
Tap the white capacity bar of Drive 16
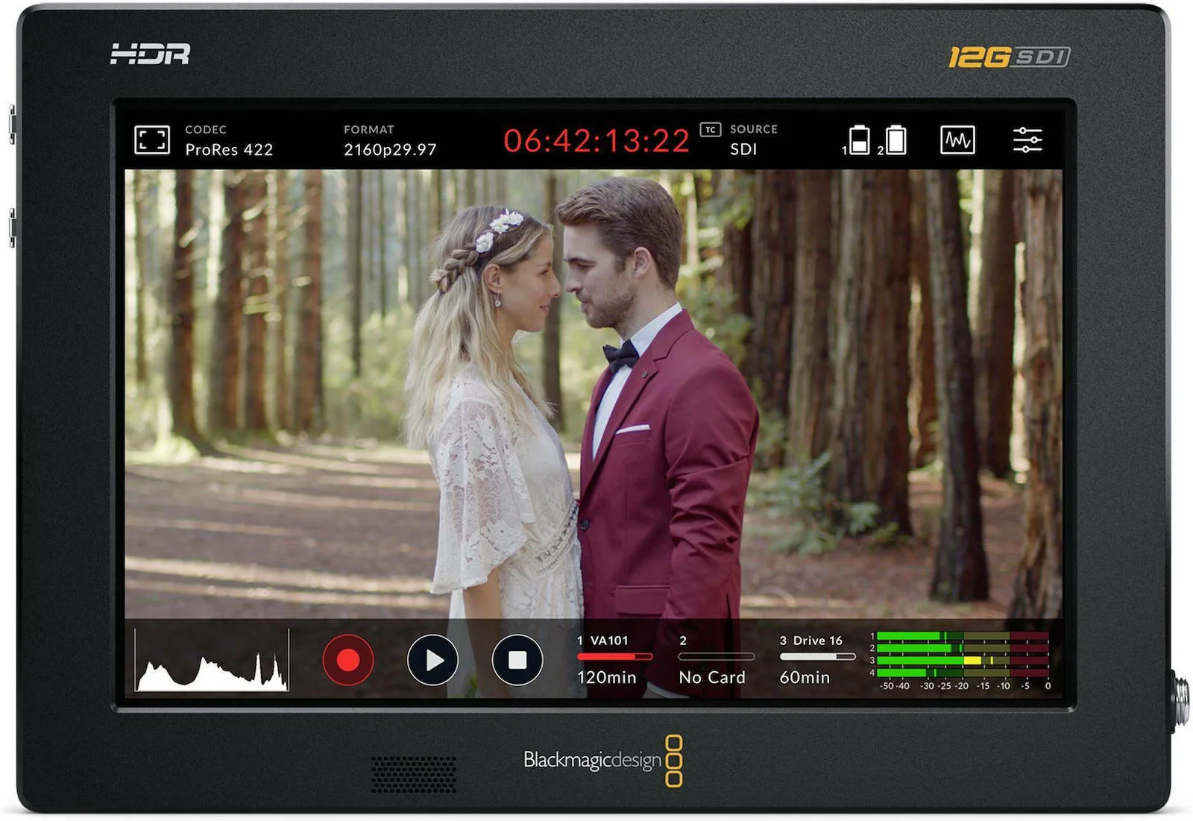pos(817,657)
